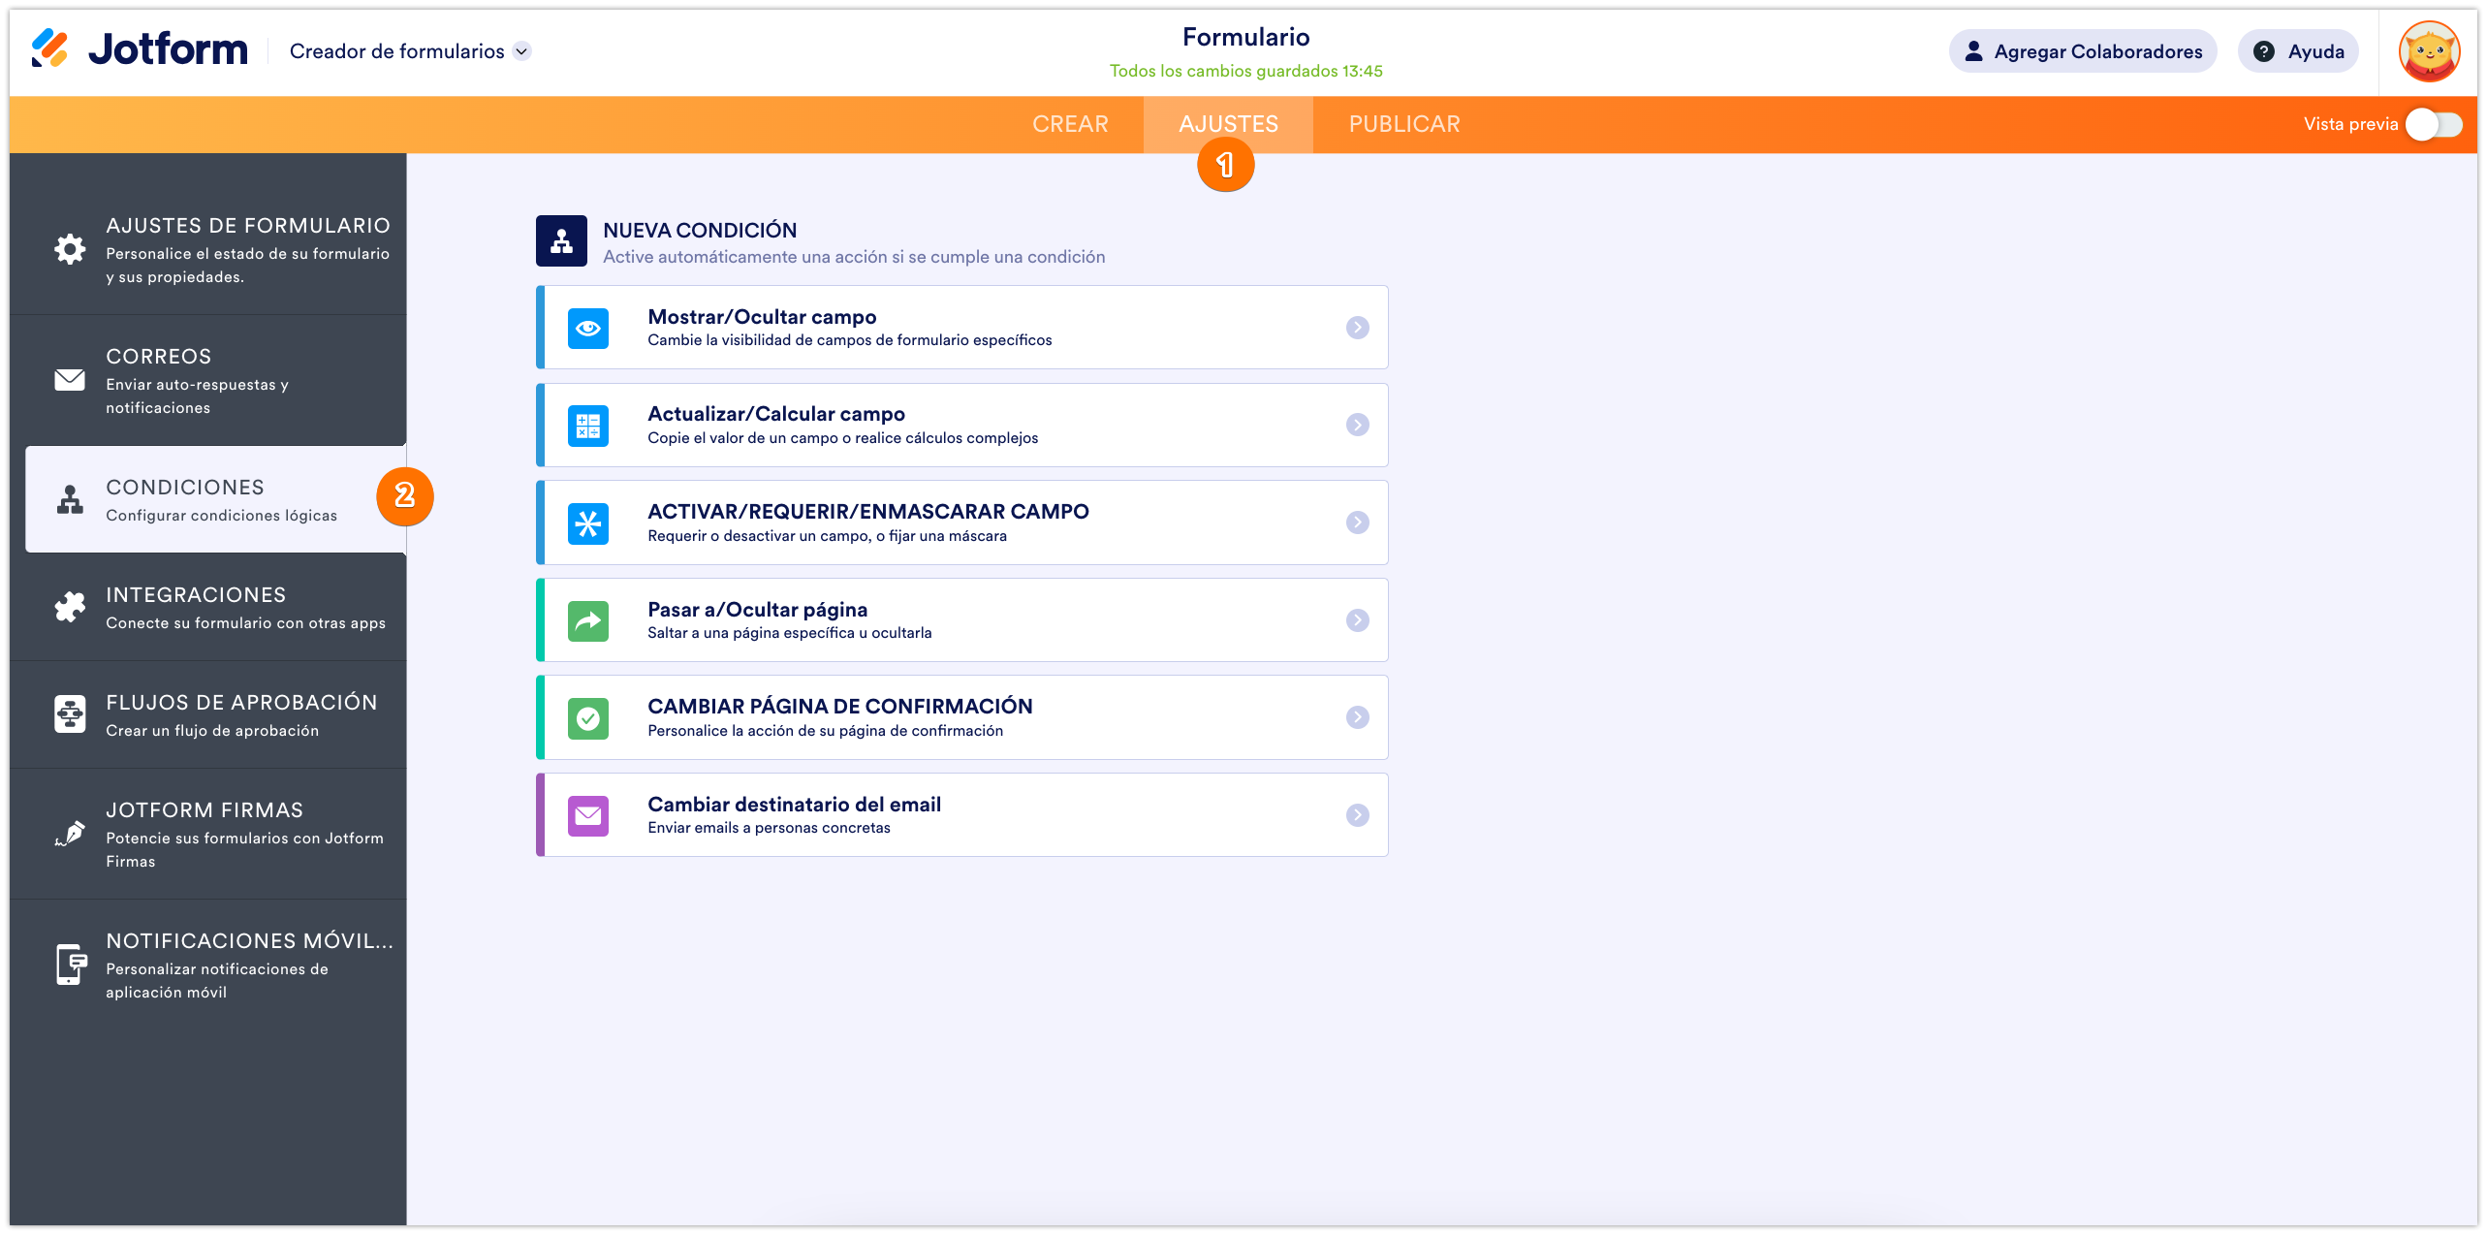2487x1235 pixels.
Task: Click the Jotform logo
Action: tap(140, 49)
